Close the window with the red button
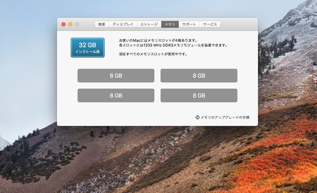Viewport: 317px width, 193px height. (x=63, y=24)
